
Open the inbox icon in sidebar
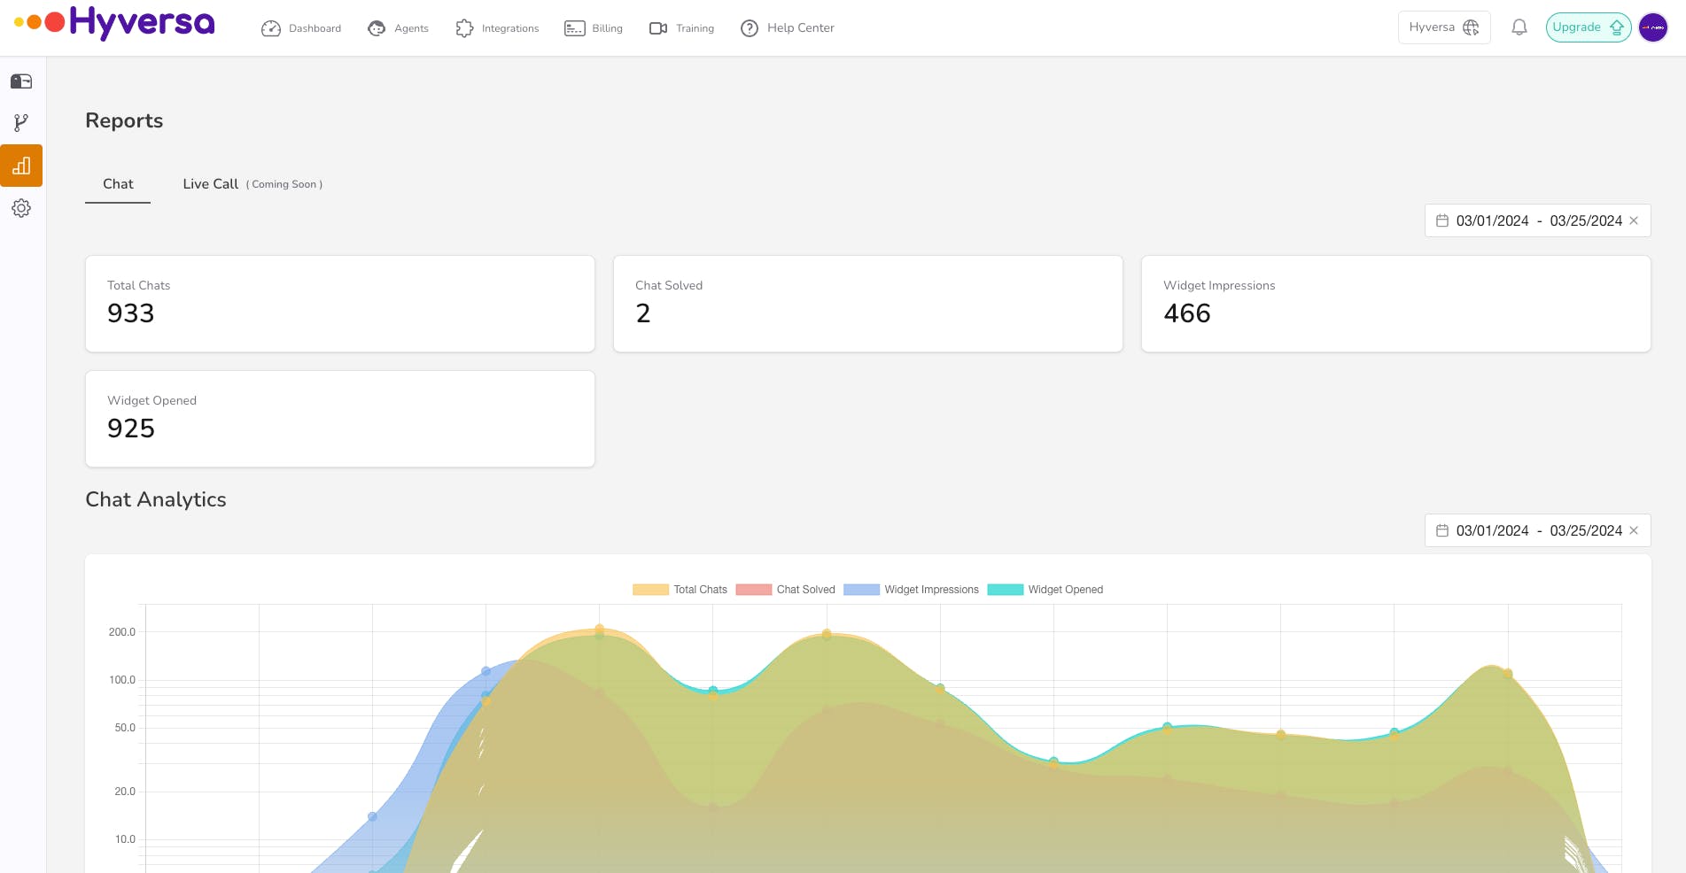(x=21, y=81)
